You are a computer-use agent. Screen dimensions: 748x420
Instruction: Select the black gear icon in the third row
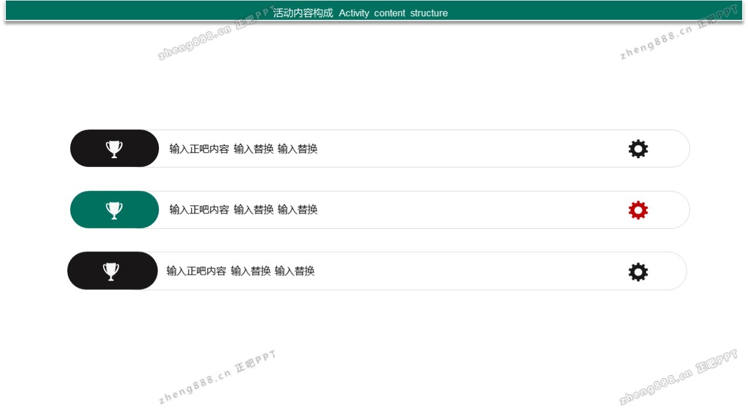(638, 272)
